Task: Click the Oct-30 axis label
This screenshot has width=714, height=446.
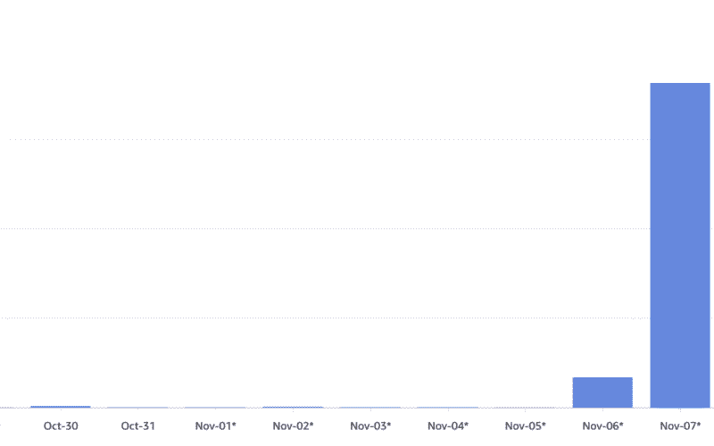Action: click(61, 426)
